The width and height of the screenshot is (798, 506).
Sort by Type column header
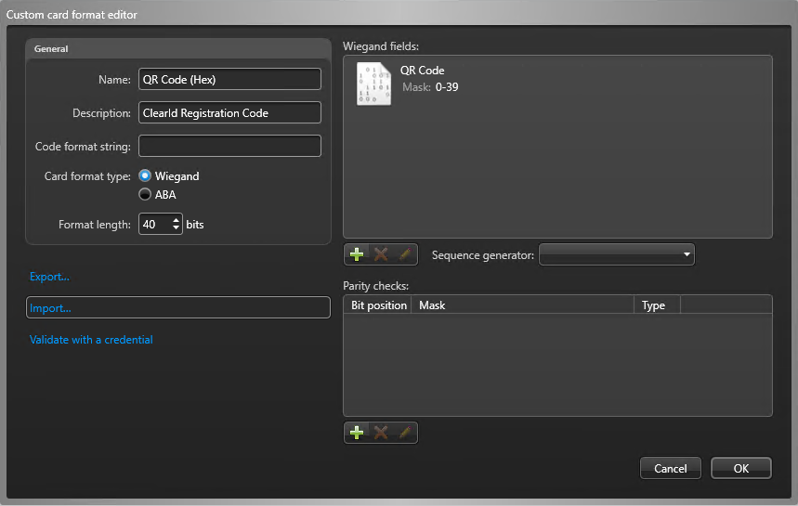[657, 305]
